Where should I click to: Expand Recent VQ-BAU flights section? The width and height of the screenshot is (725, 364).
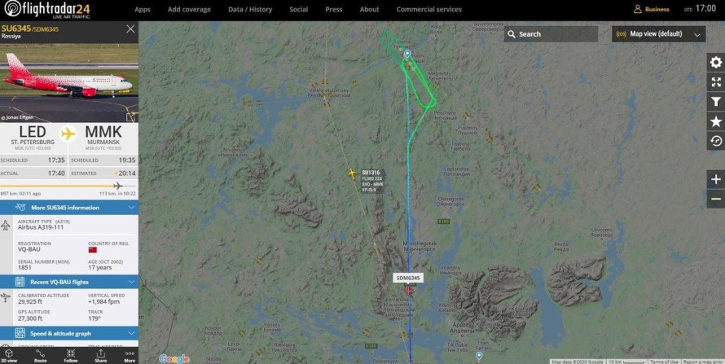(69, 282)
